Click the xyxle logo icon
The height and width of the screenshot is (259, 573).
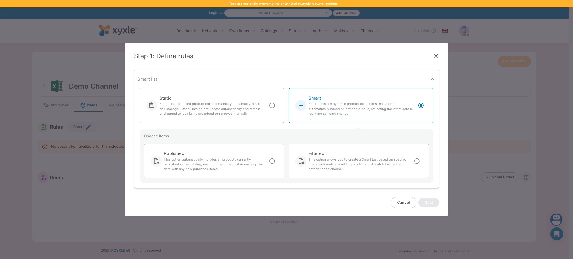click(104, 30)
